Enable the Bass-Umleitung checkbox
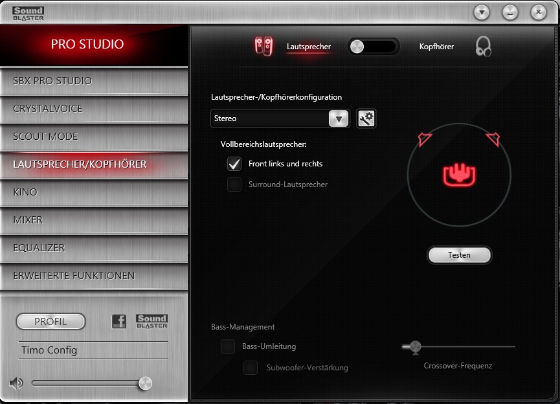This screenshot has width=560, height=404. (x=228, y=346)
